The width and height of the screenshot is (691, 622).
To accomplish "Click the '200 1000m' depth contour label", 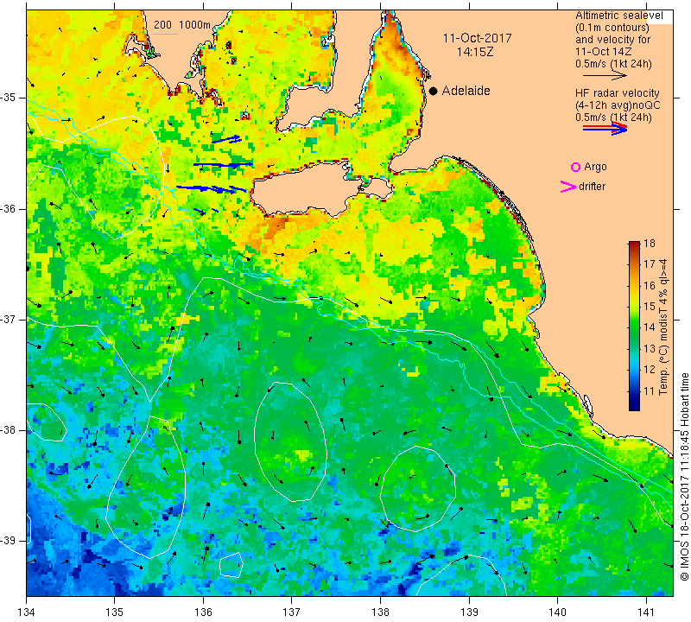I will click(x=182, y=25).
